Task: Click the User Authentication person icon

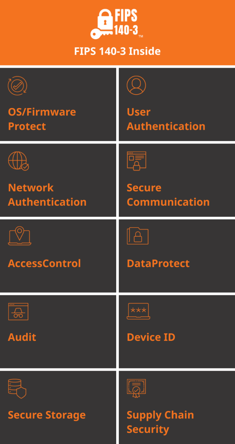Action: pos(136,85)
